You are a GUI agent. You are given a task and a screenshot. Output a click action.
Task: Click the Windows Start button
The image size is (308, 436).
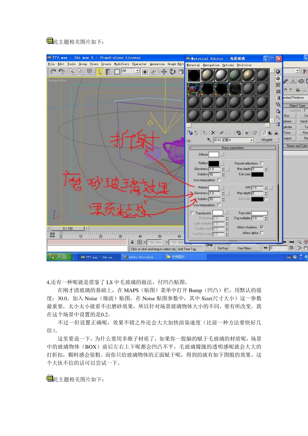[x=59, y=257]
